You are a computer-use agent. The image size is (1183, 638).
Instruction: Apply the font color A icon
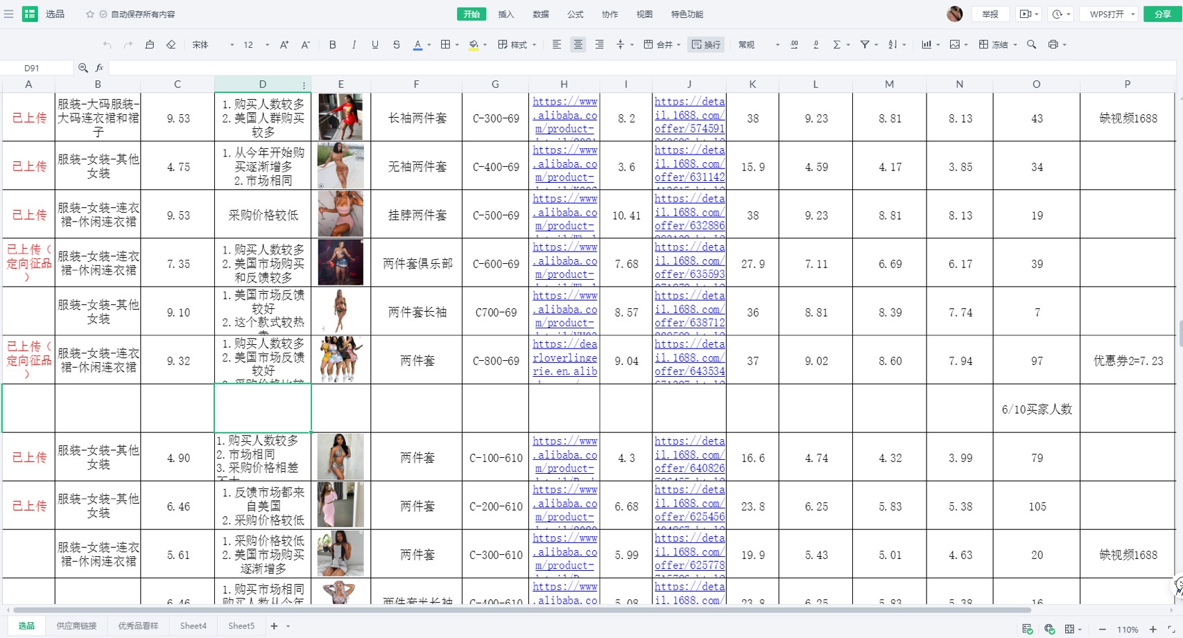(417, 44)
